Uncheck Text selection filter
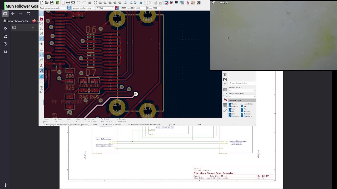The height and width of the screenshot is (189, 337). pyautogui.click(x=242, y=106)
